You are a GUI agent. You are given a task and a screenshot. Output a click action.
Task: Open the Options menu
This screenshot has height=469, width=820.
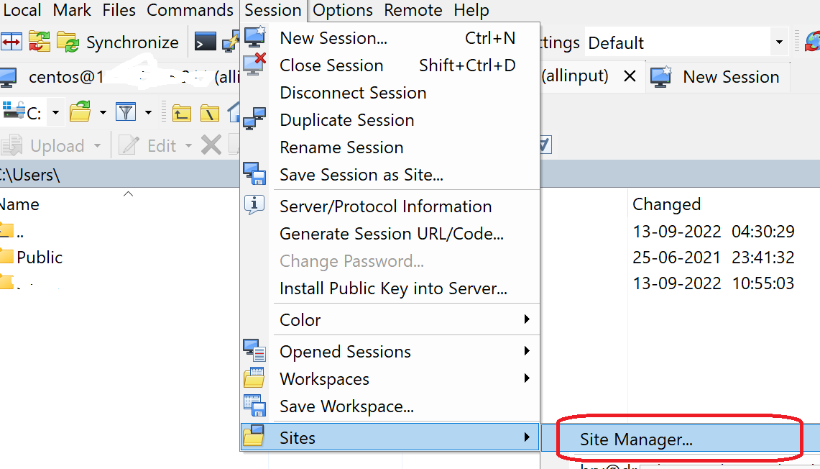coord(342,10)
